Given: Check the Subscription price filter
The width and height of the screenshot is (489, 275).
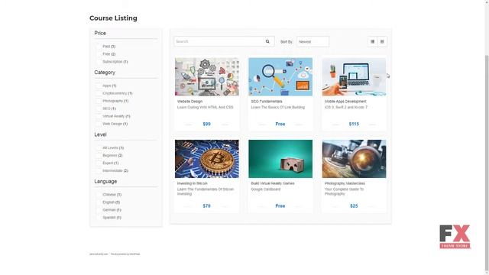Looking at the screenshot, I should (x=99, y=62).
